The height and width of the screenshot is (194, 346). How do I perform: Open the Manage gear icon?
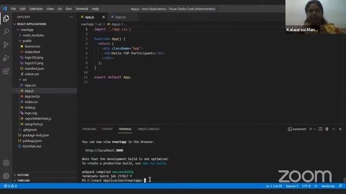coord(6,176)
